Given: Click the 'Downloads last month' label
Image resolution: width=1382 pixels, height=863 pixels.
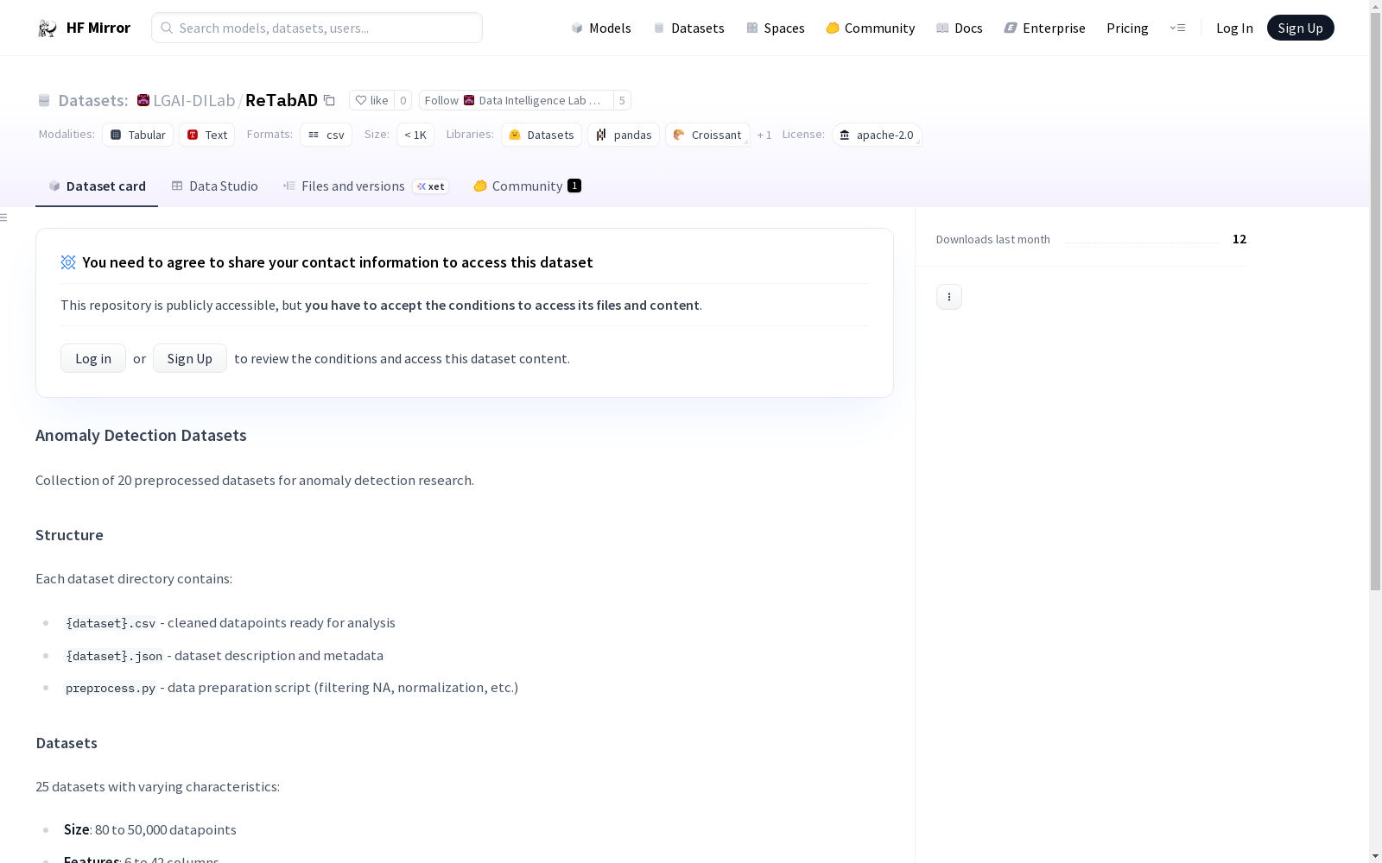Looking at the screenshot, I should (x=993, y=239).
